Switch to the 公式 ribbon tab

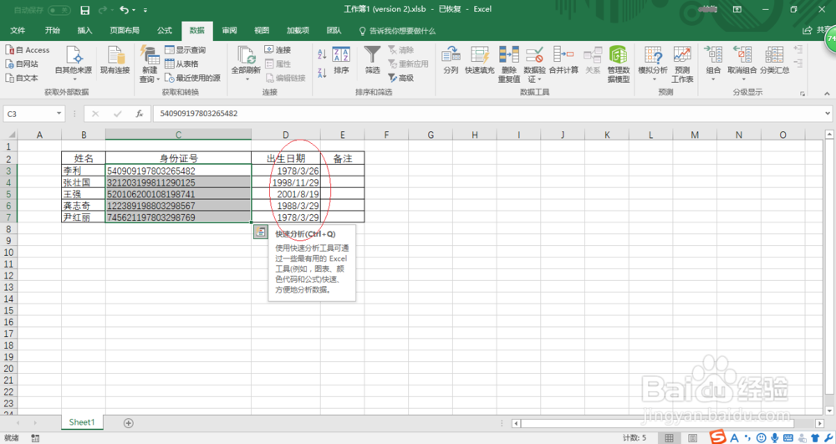tap(165, 30)
